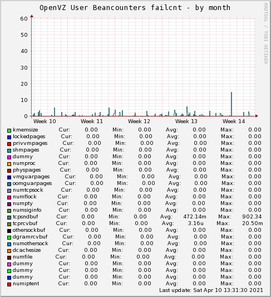Click the 'dgramrcvbuf' legend label
Image resolution: width=271 pixels, height=297 pixels.
click(x=30, y=237)
